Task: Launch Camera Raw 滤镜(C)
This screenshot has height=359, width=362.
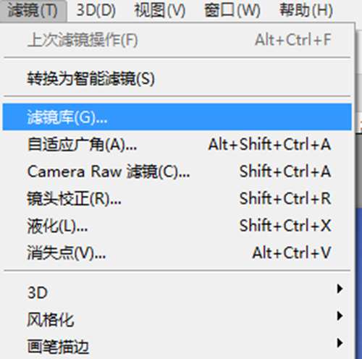Action: (177, 172)
